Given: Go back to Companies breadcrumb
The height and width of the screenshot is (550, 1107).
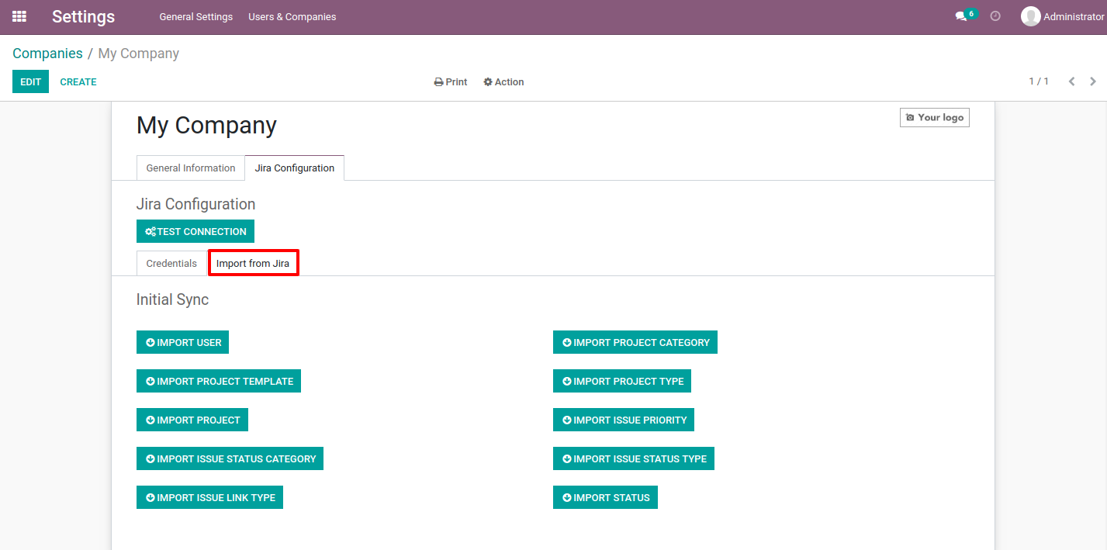Looking at the screenshot, I should tap(47, 54).
